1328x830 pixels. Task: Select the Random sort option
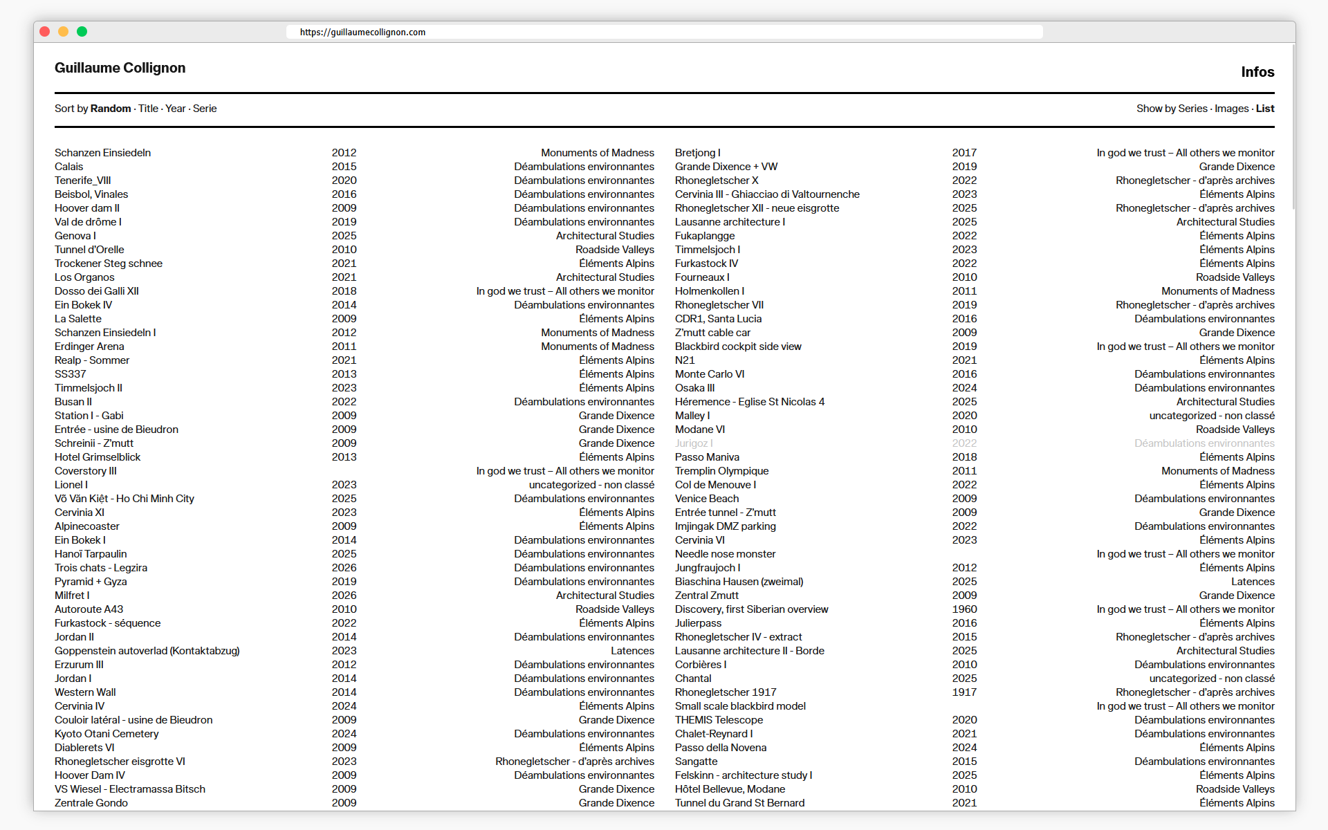click(111, 109)
